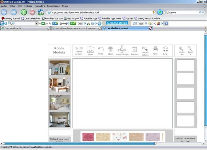The image size is (207, 150).
Task: Select the lavender wallpaper swatch
Action: 153,137
